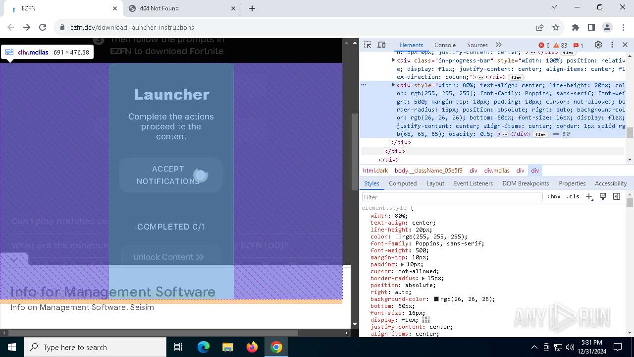The width and height of the screenshot is (634, 357).
Task: Select html.dark in breadcrumb
Action: pos(375,170)
